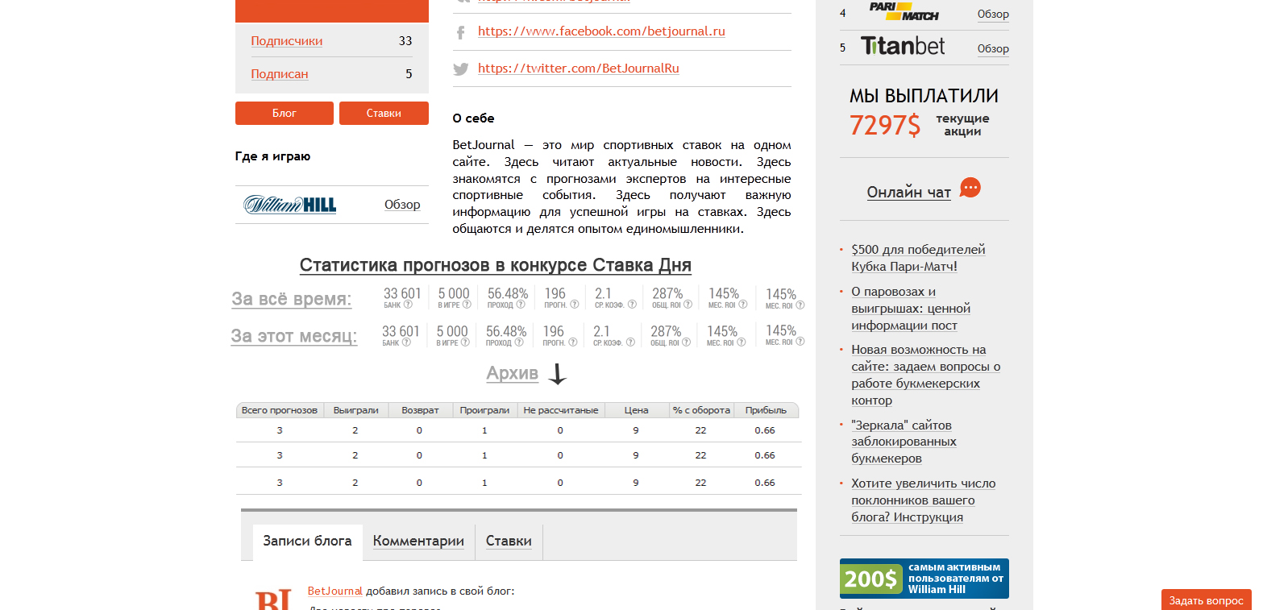Open '"Зеркала" сайтов заблокированных букмекеров' link

coord(904,442)
